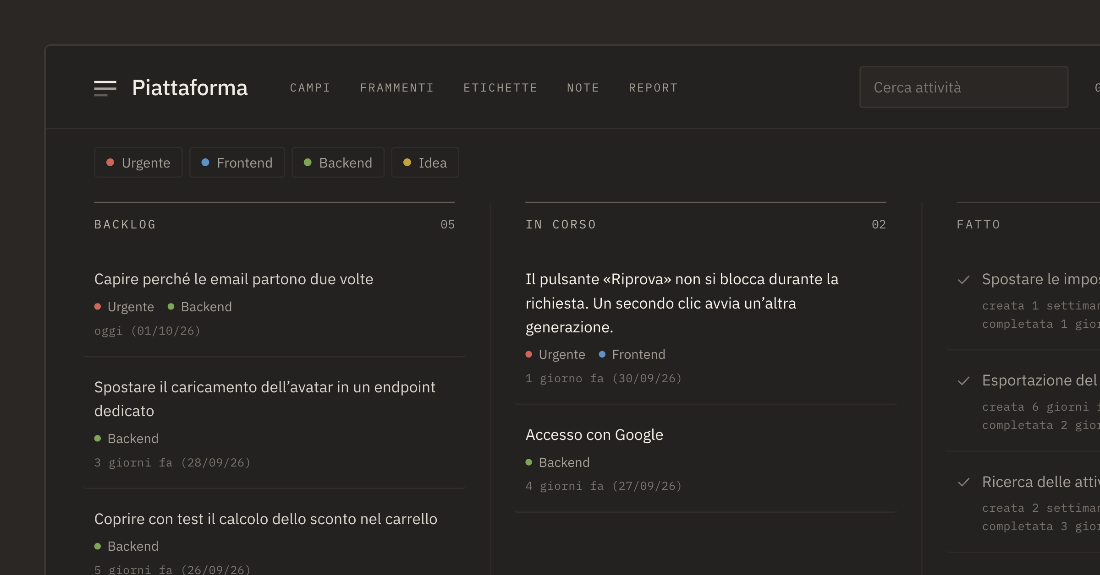Open card Spostare il caricamento dell'avatar

(x=275, y=423)
